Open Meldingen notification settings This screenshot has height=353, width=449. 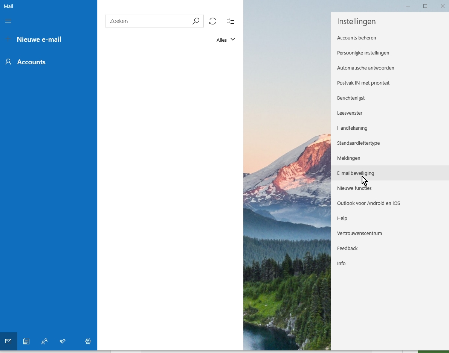click(x=348, y=158)
